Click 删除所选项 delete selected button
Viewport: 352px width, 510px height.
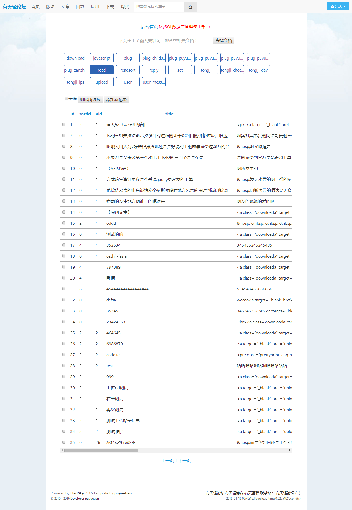[x=90, y=99]
